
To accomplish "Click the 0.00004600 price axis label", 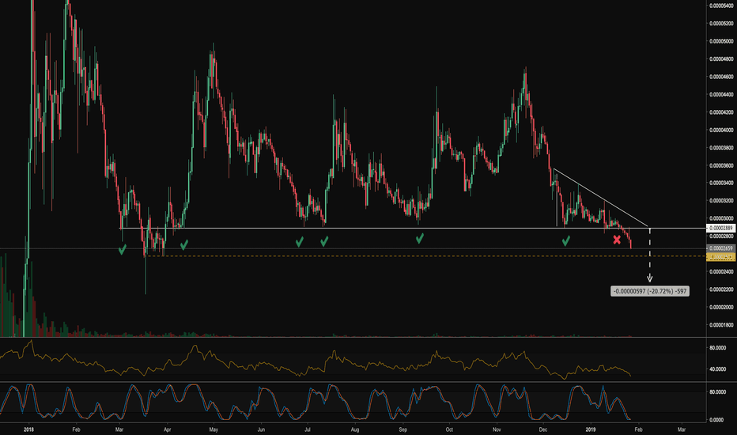I will pyautogui.click(x=722, y=77).
